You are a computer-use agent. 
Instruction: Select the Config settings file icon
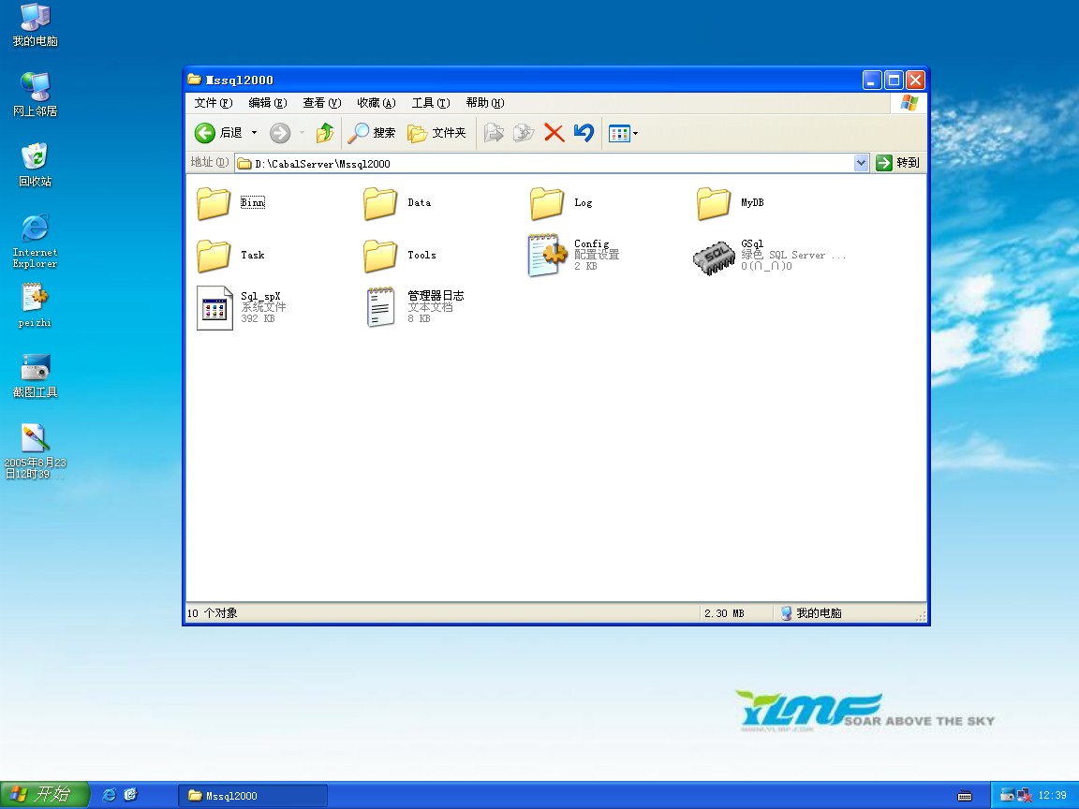(547, 256)
